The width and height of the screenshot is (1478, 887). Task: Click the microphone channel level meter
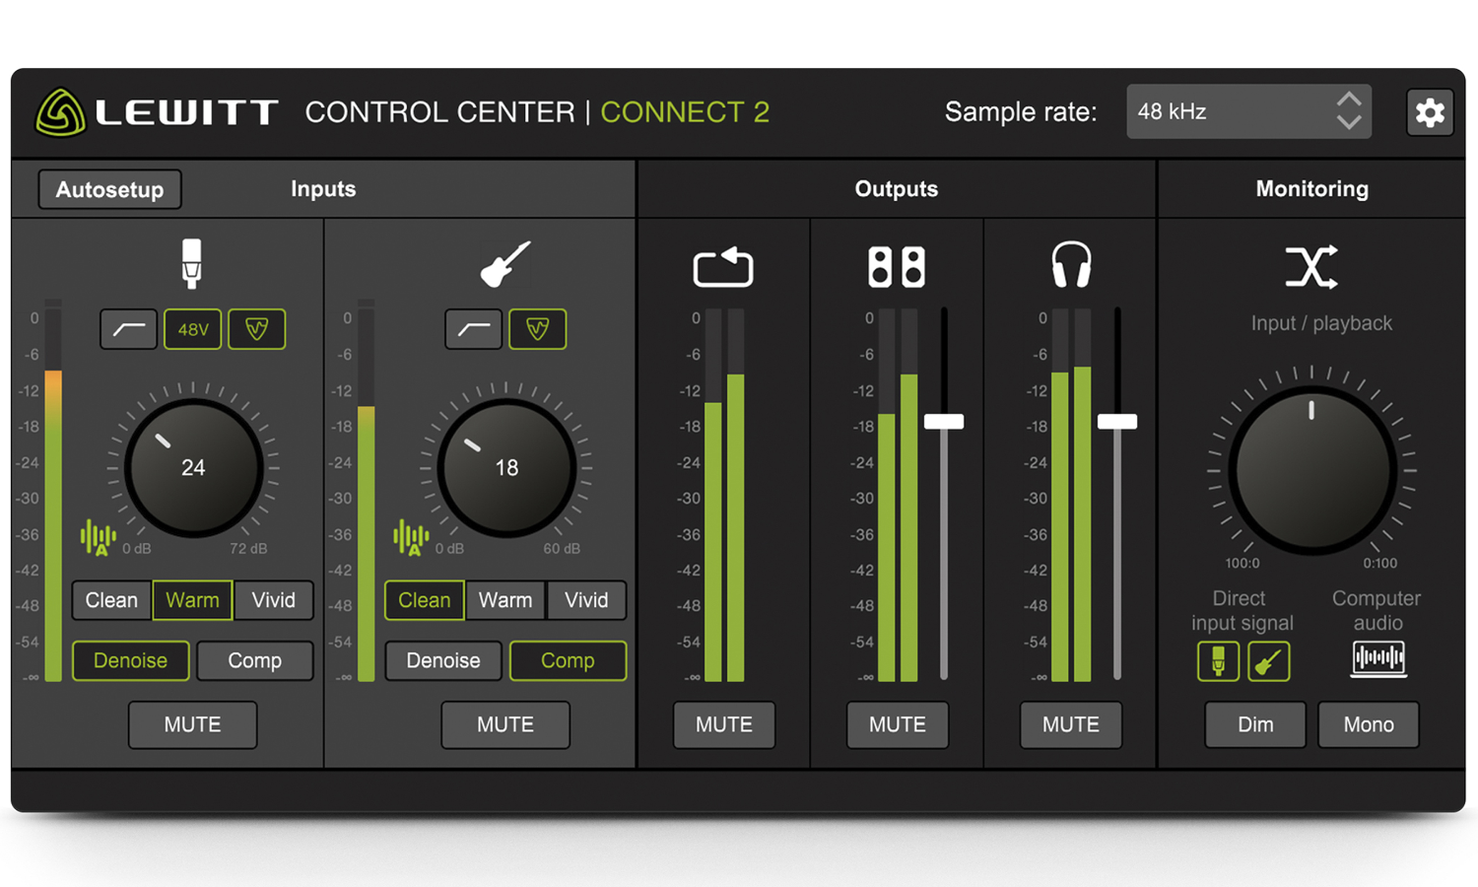[x=53, y=491]
